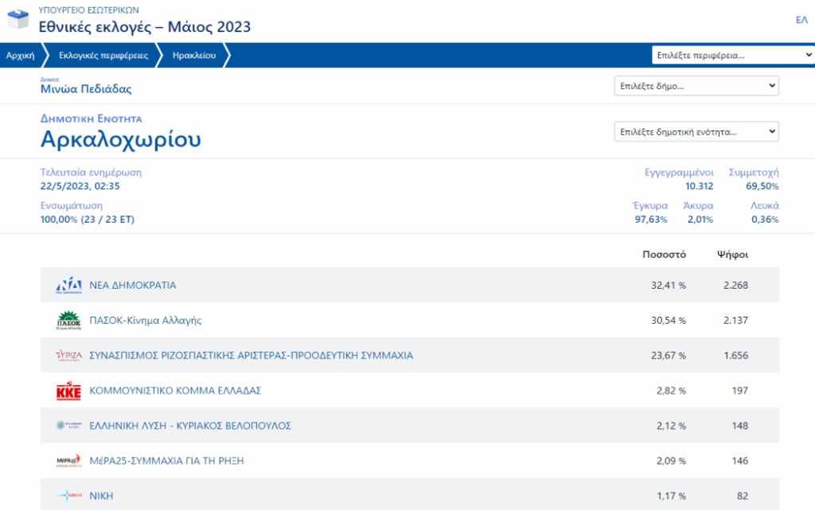Click the Ψήφοι column header
This screenshot has width=815, height=510.
pos(732,255)
